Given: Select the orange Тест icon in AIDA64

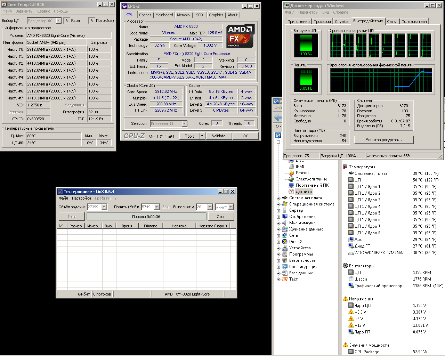Looking at the screenshot, I should [x=285, y=279].
